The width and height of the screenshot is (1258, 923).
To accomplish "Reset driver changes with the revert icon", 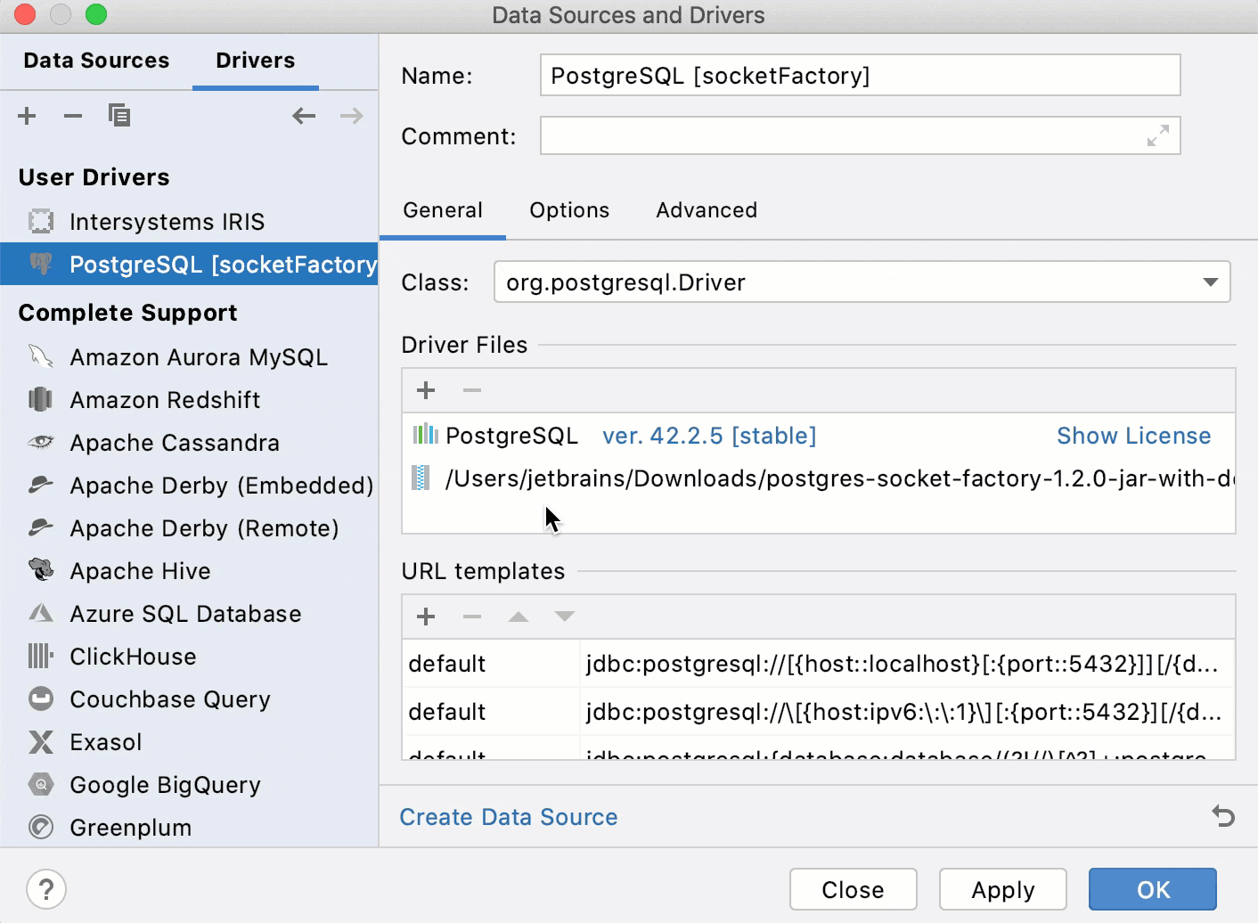I will [x=1222, y=816].
